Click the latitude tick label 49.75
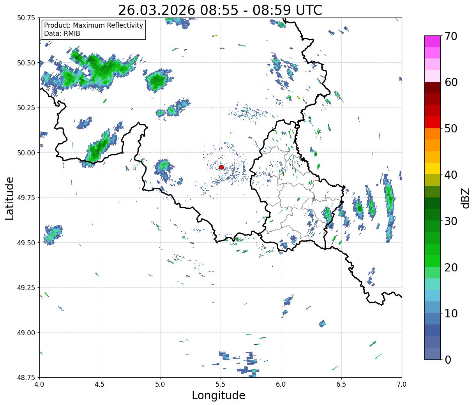475x405 pixels. pos(26,197)
